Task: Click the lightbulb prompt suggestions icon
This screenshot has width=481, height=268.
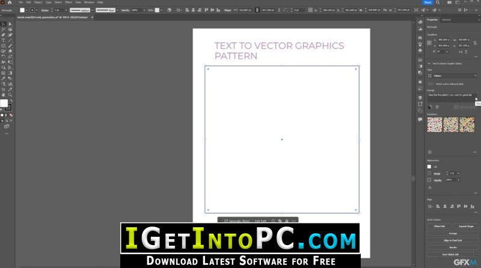Action: point(437,107)
